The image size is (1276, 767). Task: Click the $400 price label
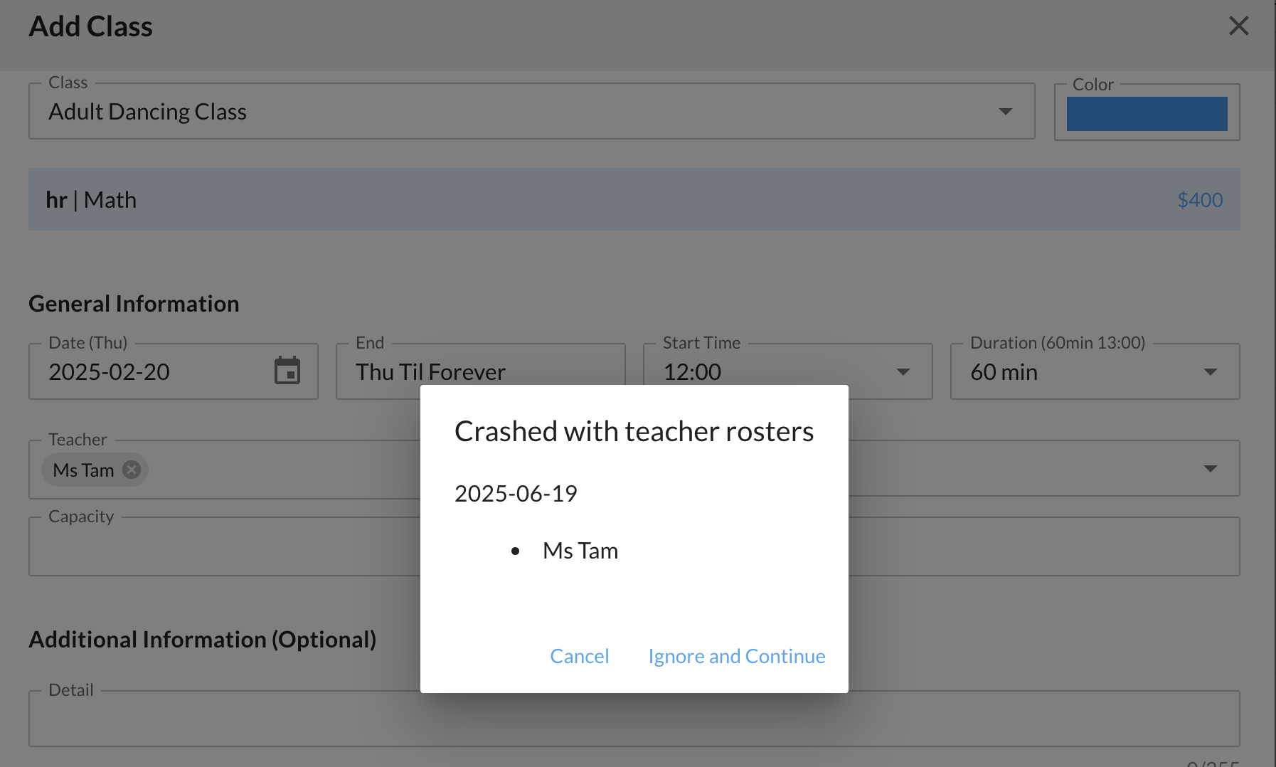pyautogui.click(x=1199, y=200)
